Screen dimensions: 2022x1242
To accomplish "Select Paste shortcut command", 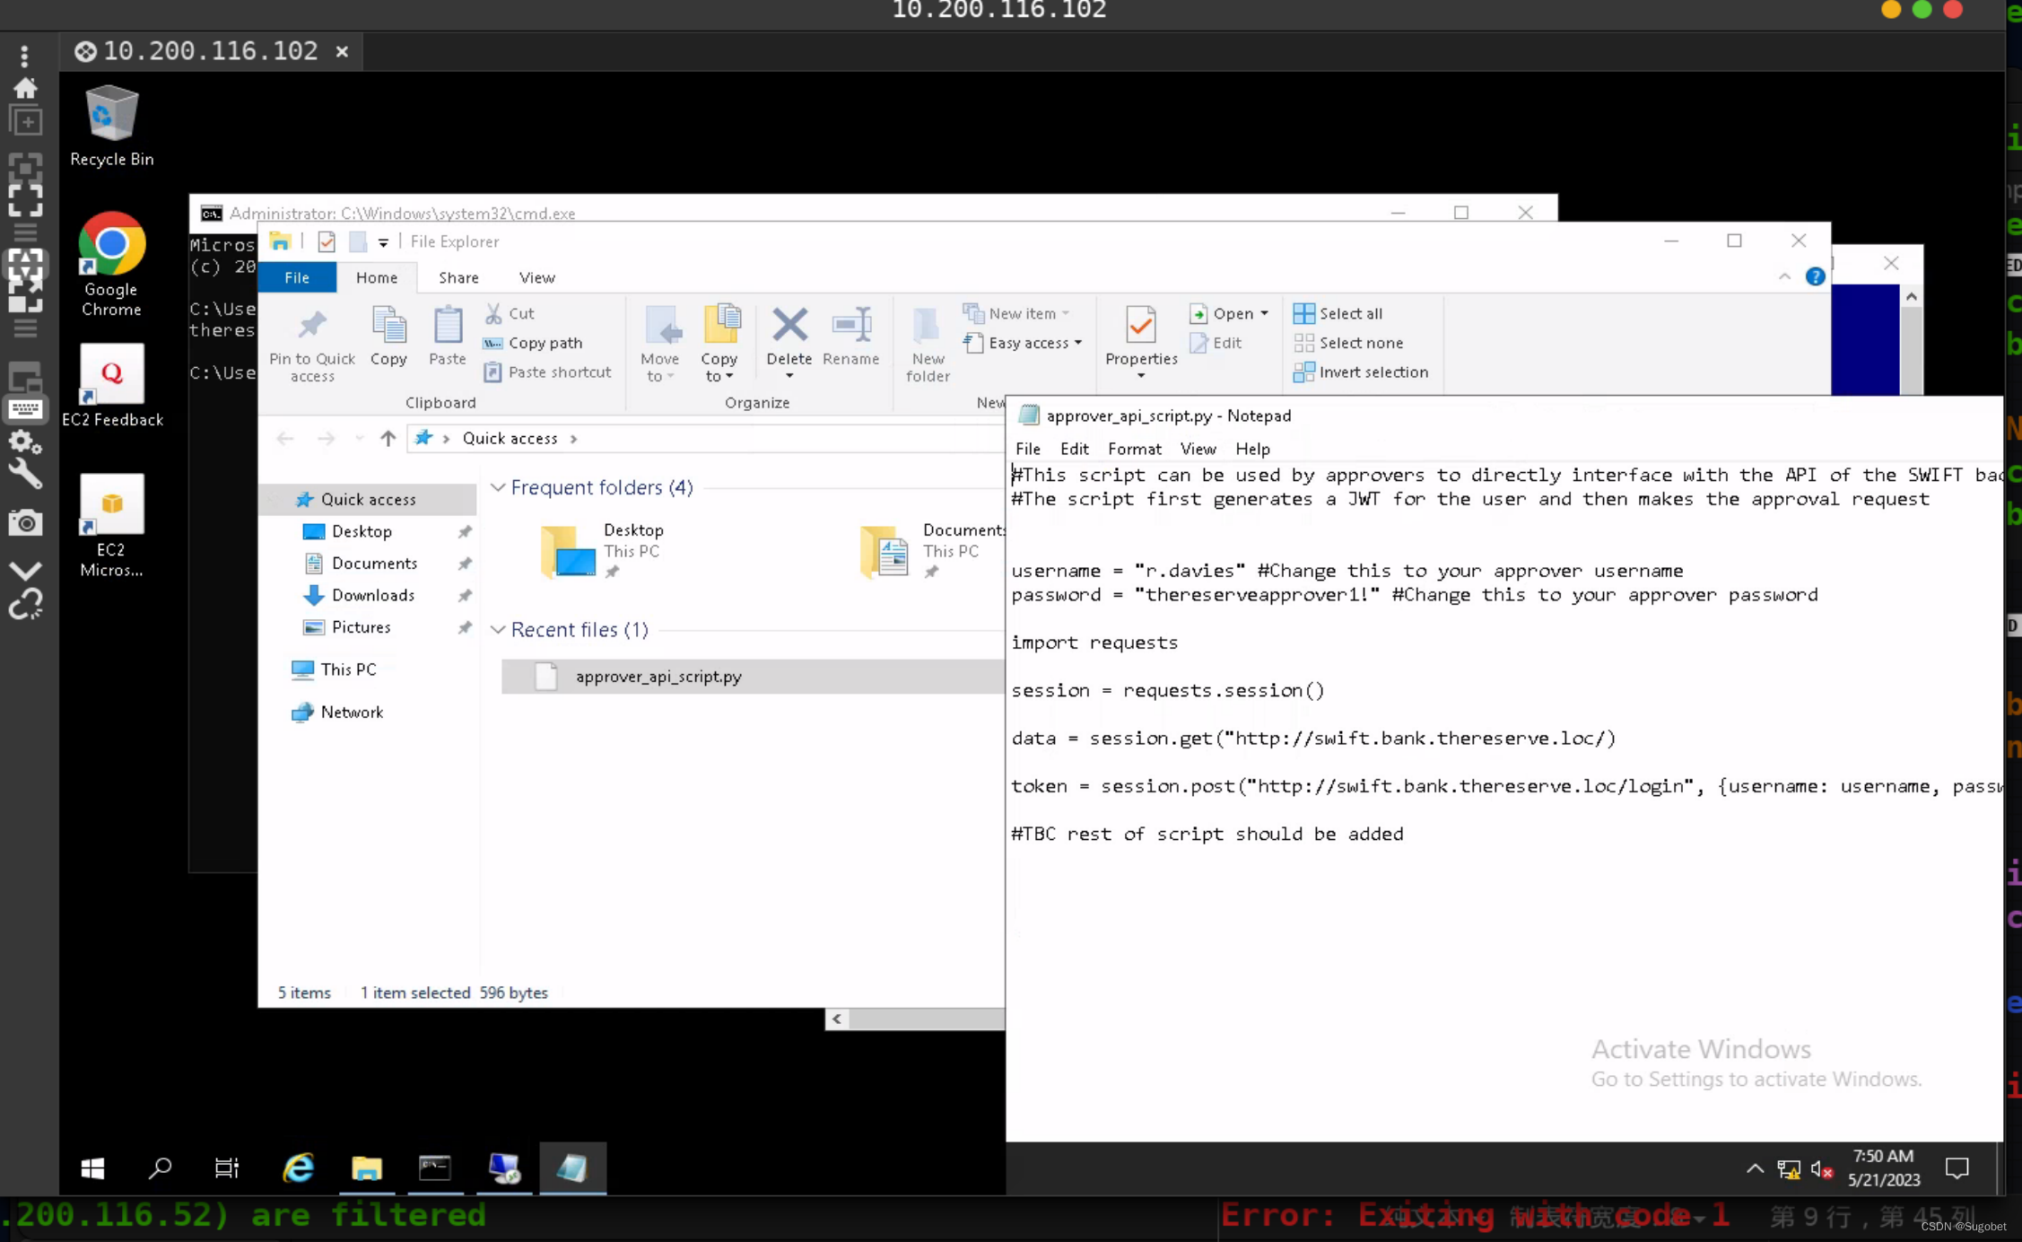I will pos(547,372).
